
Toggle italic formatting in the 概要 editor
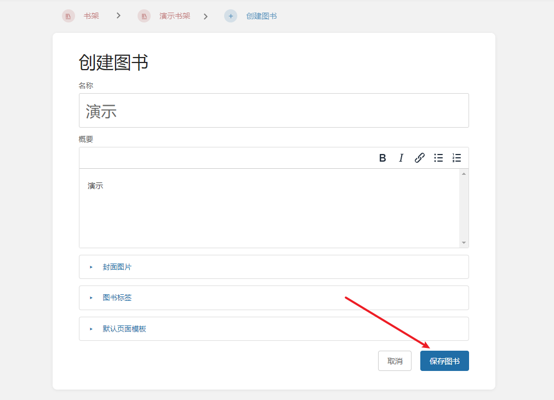401,158
